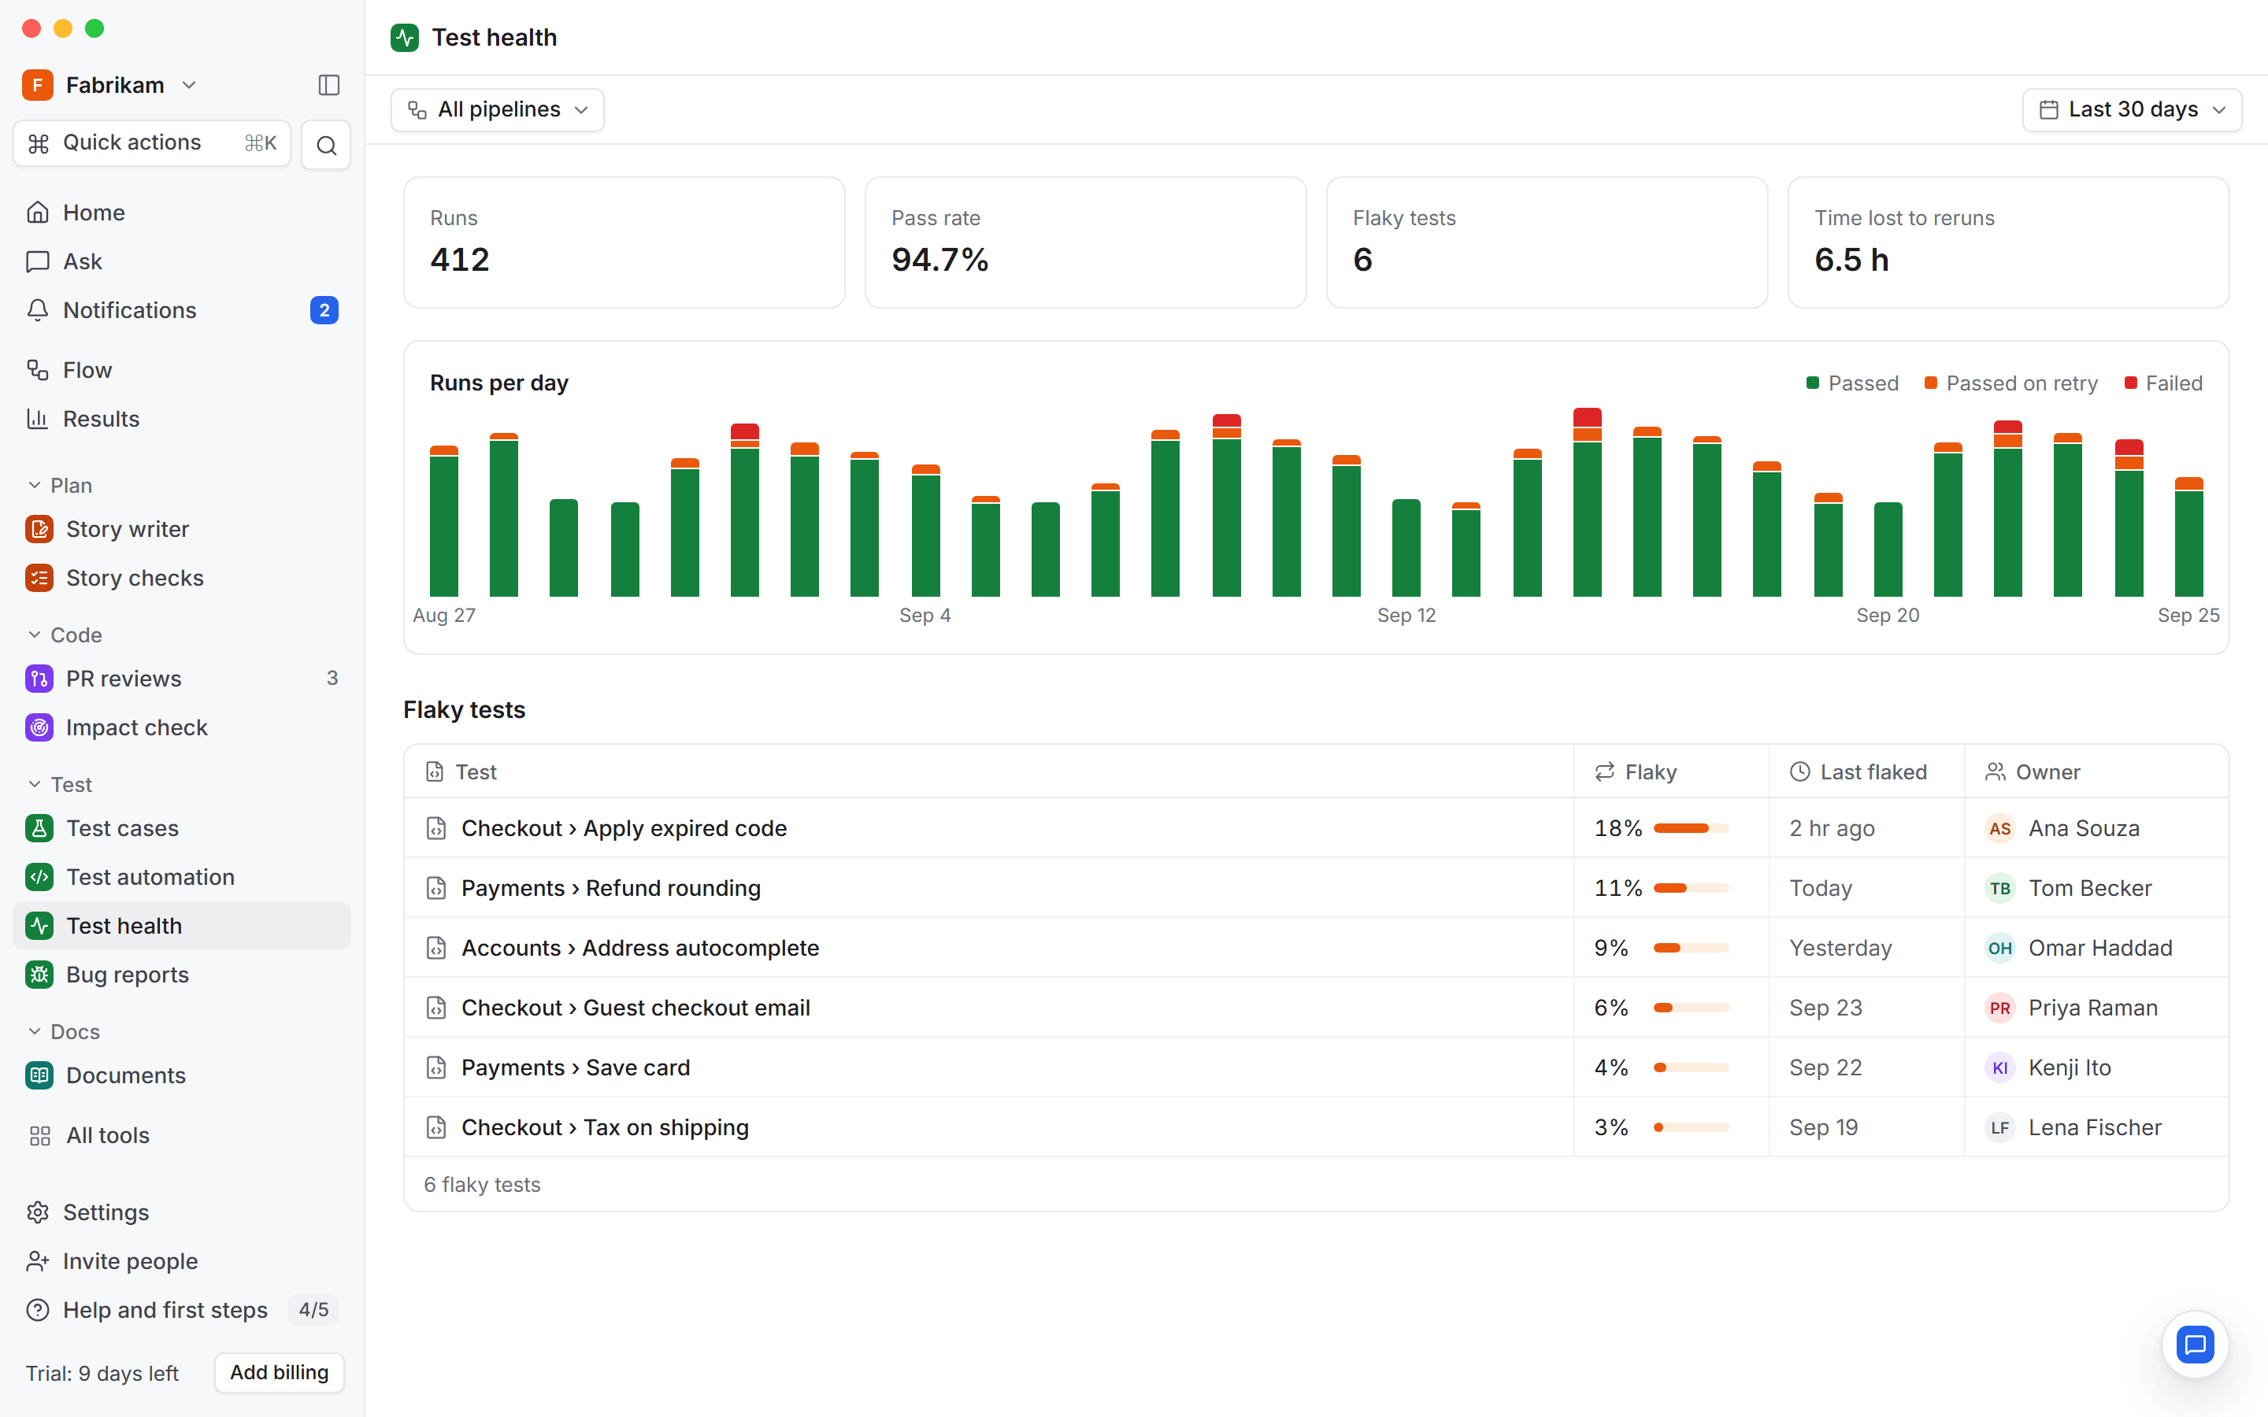Open Story checks tool
2268x1417 pixels.
[182, 579]
